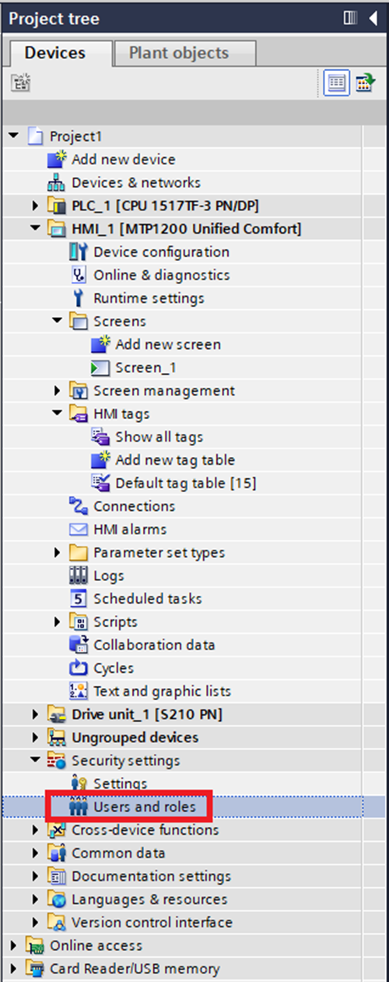Open Device configuration icon
The height and width of the screenshot is (982, 389).
pos(79,252)
